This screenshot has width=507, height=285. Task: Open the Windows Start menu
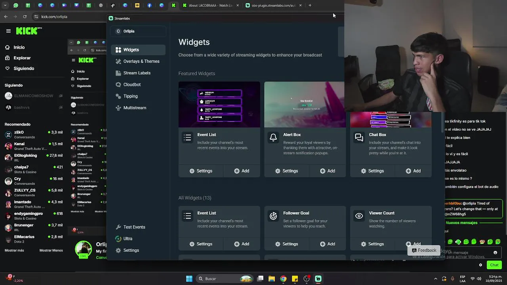point(189,279)
